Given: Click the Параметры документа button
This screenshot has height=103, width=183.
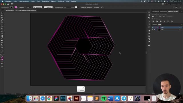Looking at the screenshot, I should coord(86,7).
